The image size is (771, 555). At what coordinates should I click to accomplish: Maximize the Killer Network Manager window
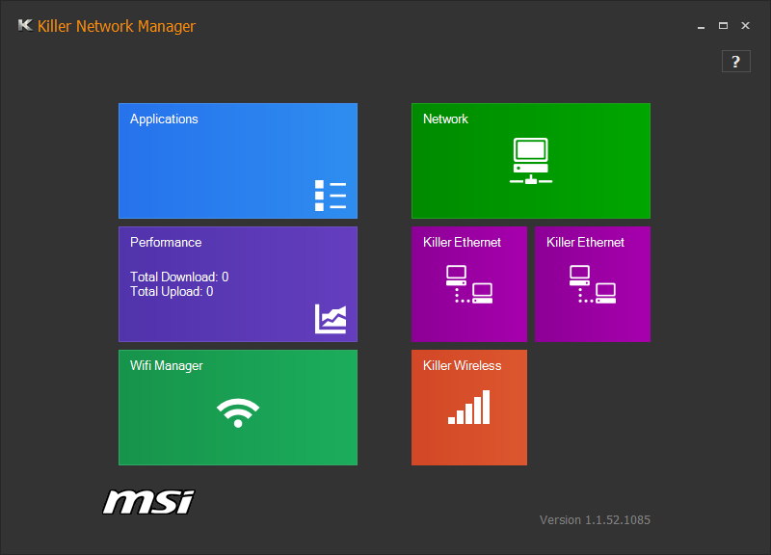pyautogui.click(x=724, y=26)
